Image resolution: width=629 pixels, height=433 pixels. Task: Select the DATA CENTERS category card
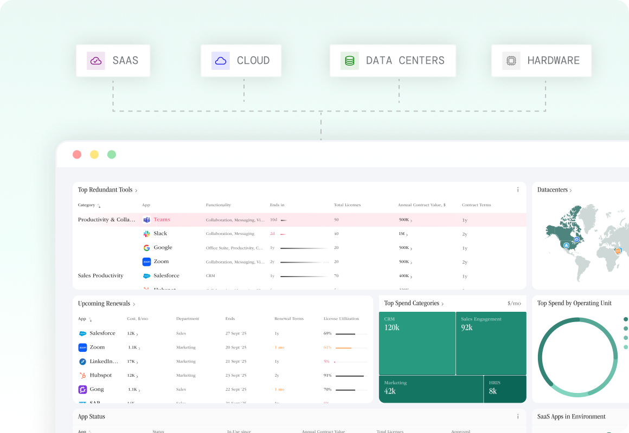coord(393,61)
